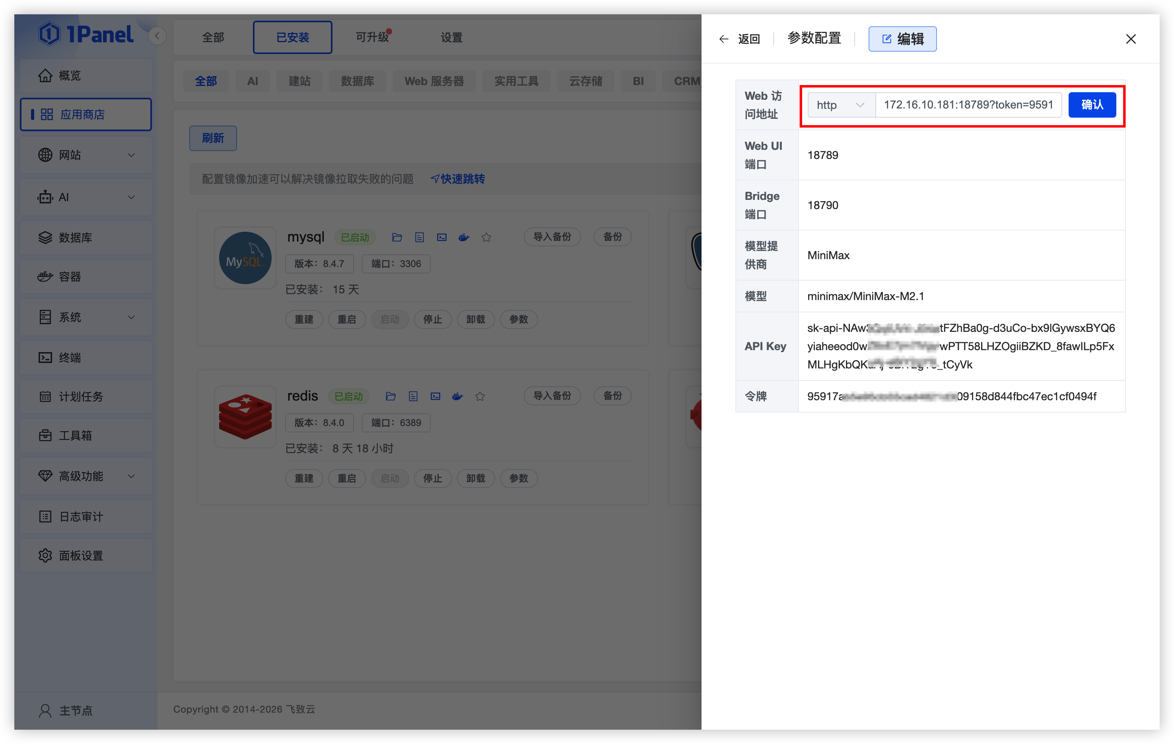The height and width of the screenshot is (744, 1174).
Task: Click the Web access address field
Action: click(x=968, y=105)
